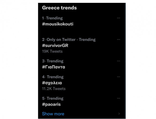This screenshot has width=156, height=119.
Task: Open more options for #mousikokouti trend
Action: [x=119, y=18]
